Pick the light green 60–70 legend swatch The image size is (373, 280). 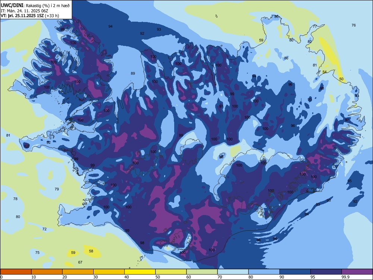202,272
